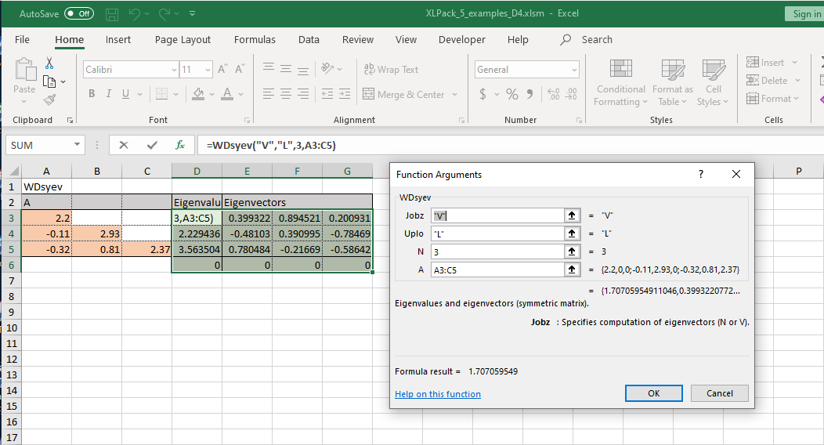Open the font name Calibri dropdown
Viewport: 824px width, 445px height.
pyautogui.click(x=174, y=70)
